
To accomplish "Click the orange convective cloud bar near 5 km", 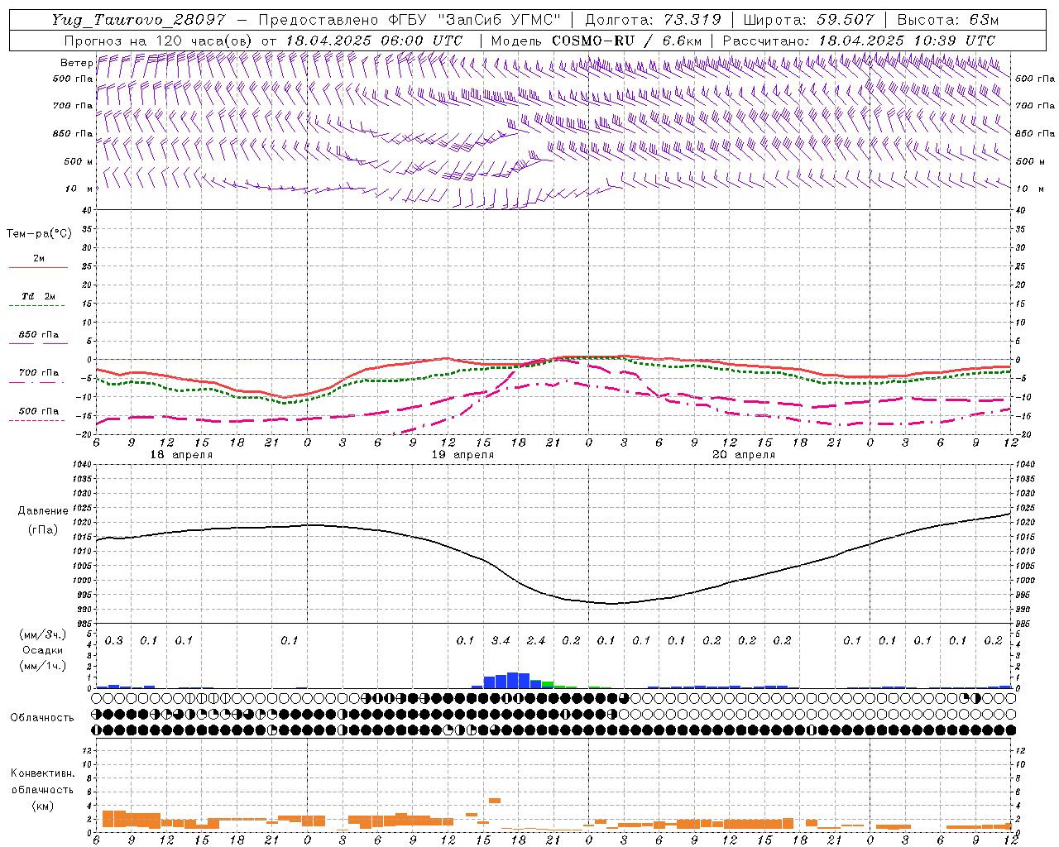I will coord(495,801).
